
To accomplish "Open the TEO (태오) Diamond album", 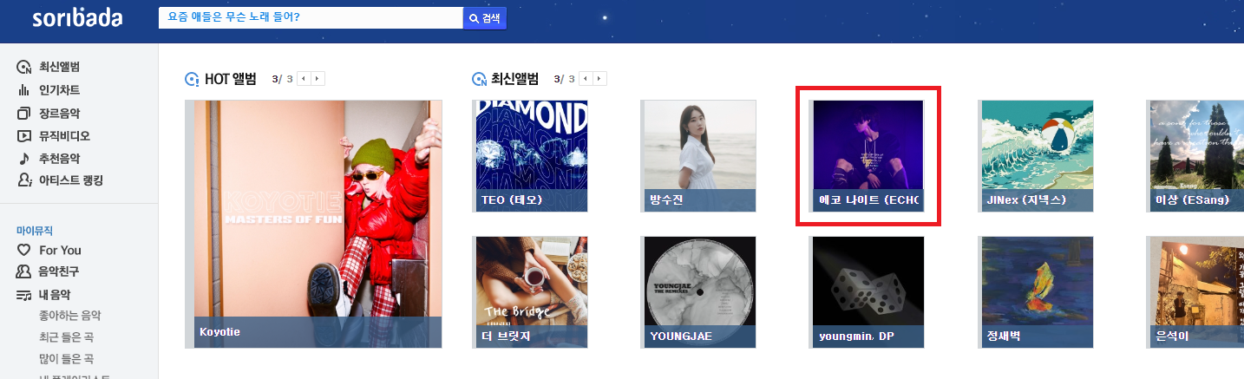I will (530, 156).
